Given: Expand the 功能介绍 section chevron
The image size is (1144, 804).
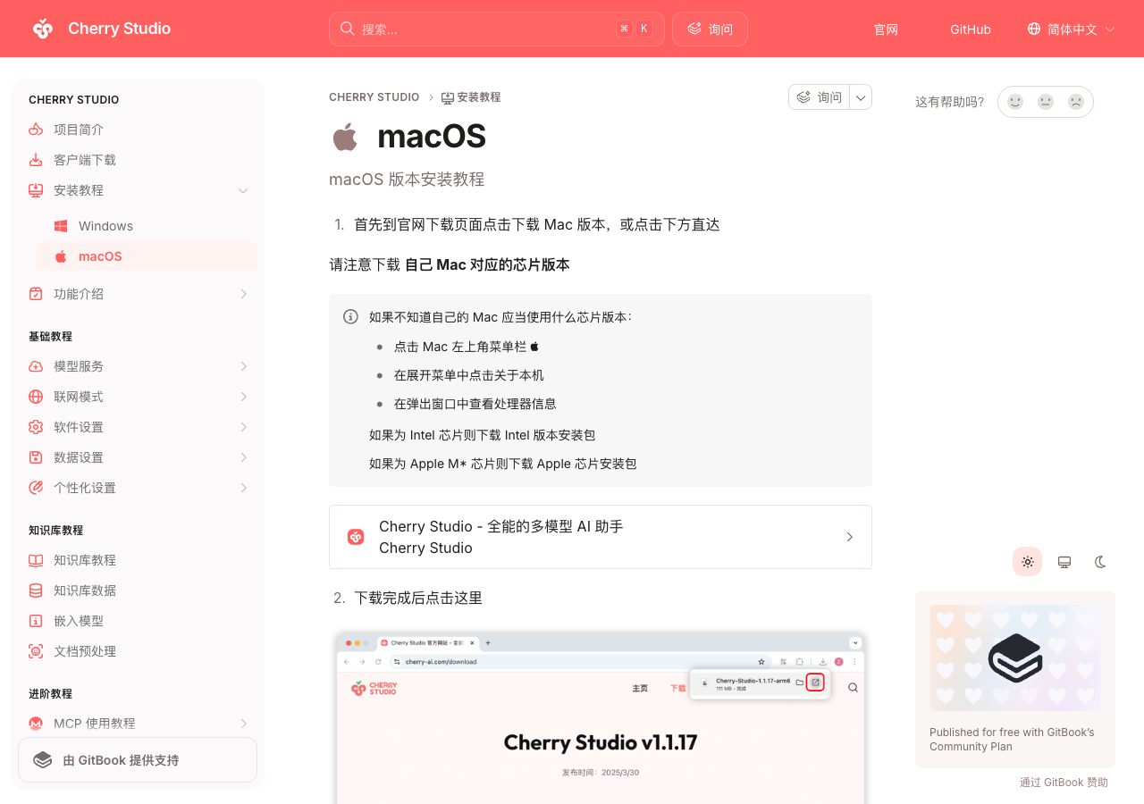Looking at the screenshot, I should (x=243, y=294).
